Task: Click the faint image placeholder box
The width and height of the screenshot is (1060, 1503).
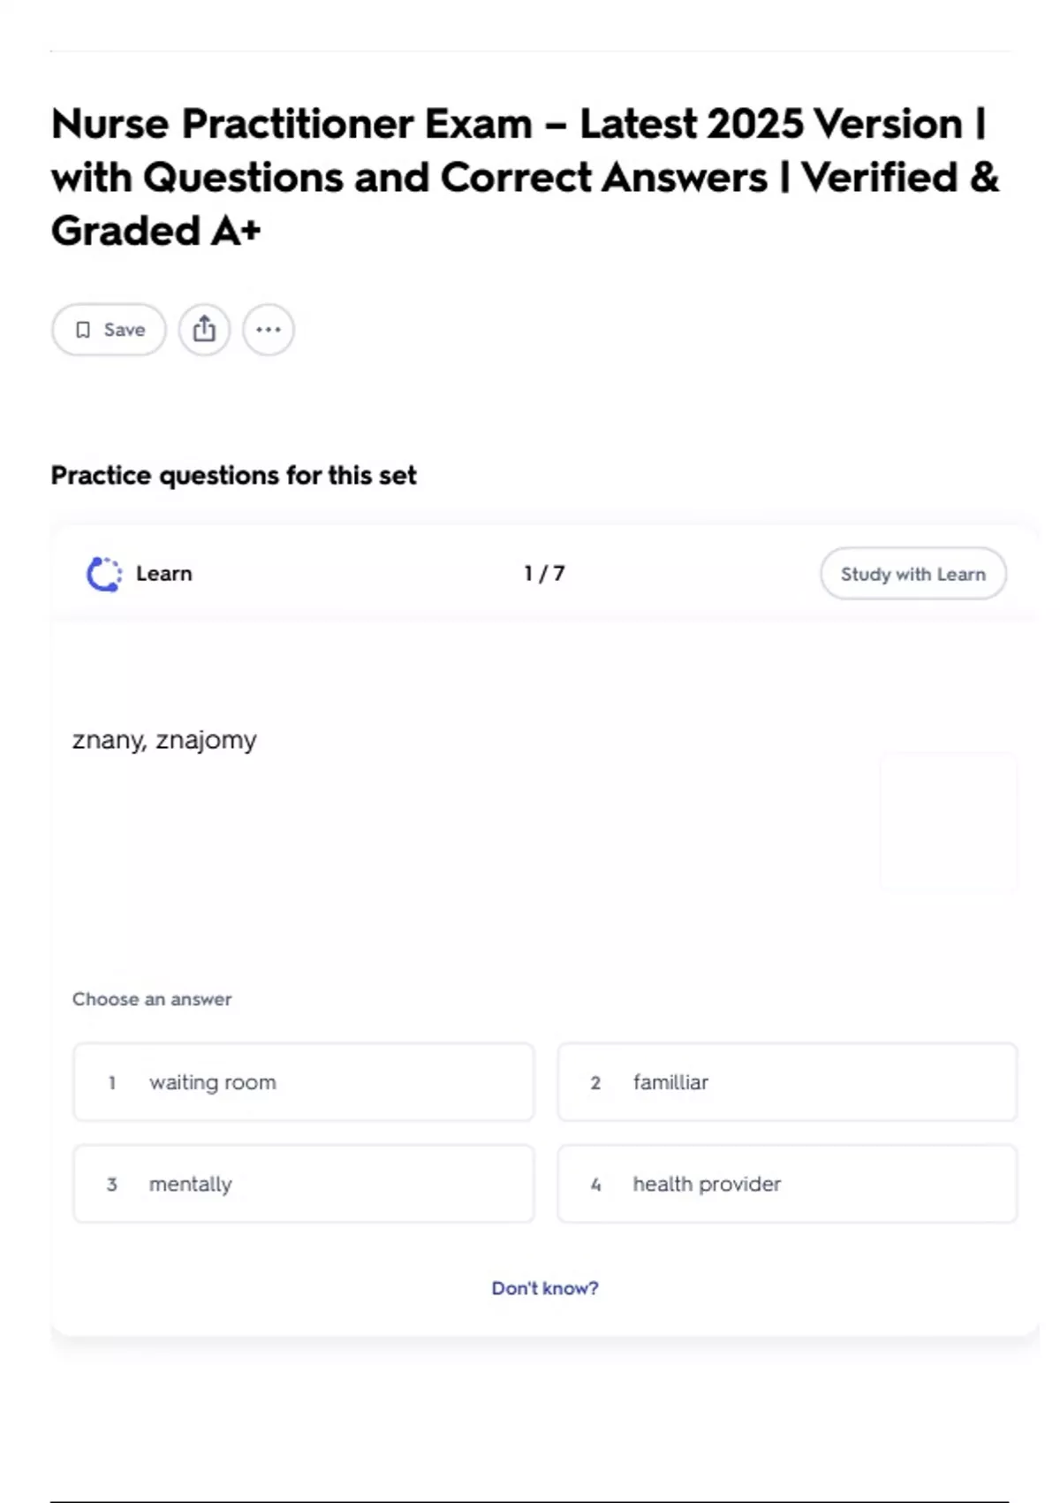Action: [x=949, y=821]
